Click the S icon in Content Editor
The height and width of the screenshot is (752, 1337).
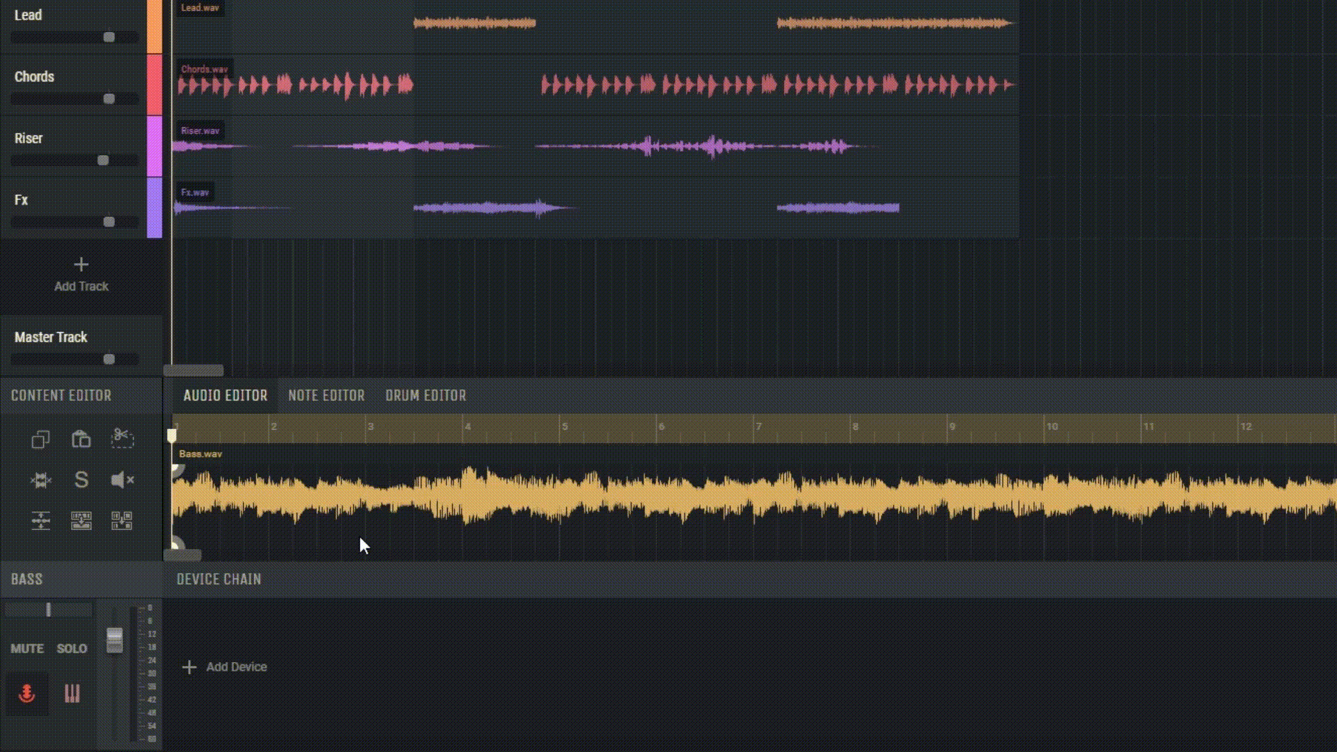tap(81, 480)
